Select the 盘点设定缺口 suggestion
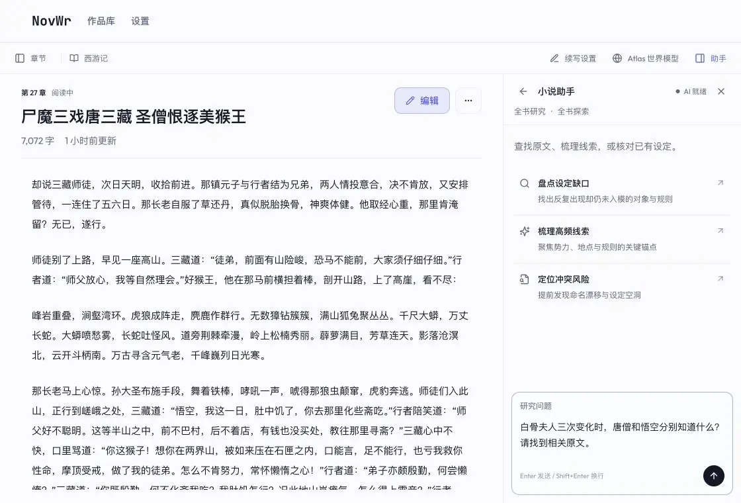This screenshot has height=503, width=741. [623, 191]
